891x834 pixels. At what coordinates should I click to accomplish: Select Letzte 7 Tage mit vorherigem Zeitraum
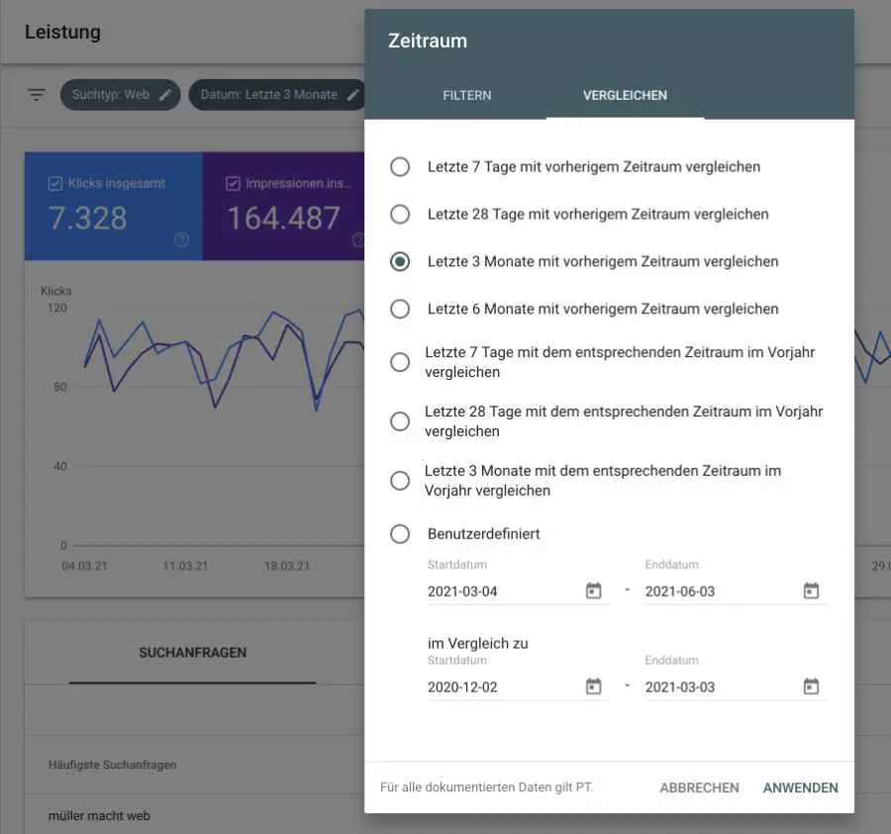(400, 167)
